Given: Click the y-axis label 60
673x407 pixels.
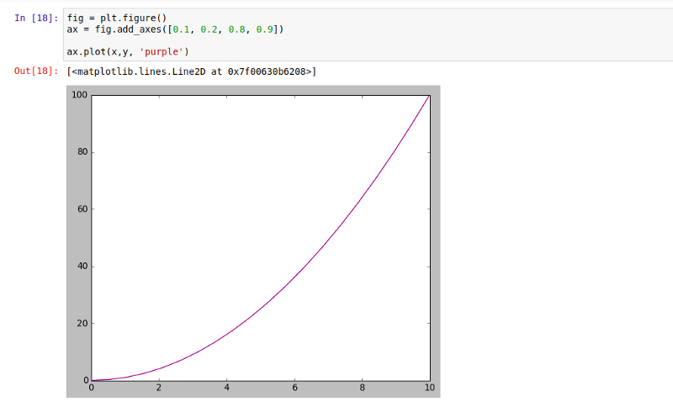Looking at the screenshot, I should 82,209.
